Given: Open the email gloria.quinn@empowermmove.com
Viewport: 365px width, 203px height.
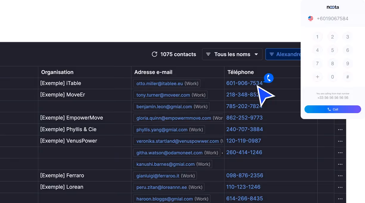Looking at the screenshot, I should [173, 118].
